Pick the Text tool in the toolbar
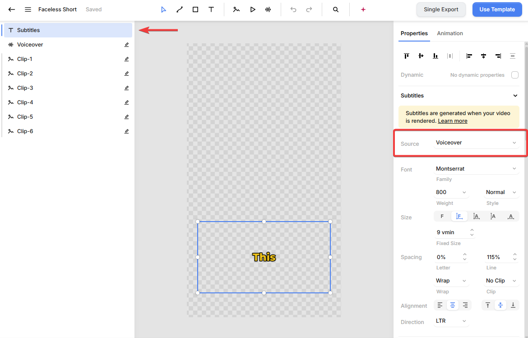This screenshot has height=338, width=528. [211, 9]
